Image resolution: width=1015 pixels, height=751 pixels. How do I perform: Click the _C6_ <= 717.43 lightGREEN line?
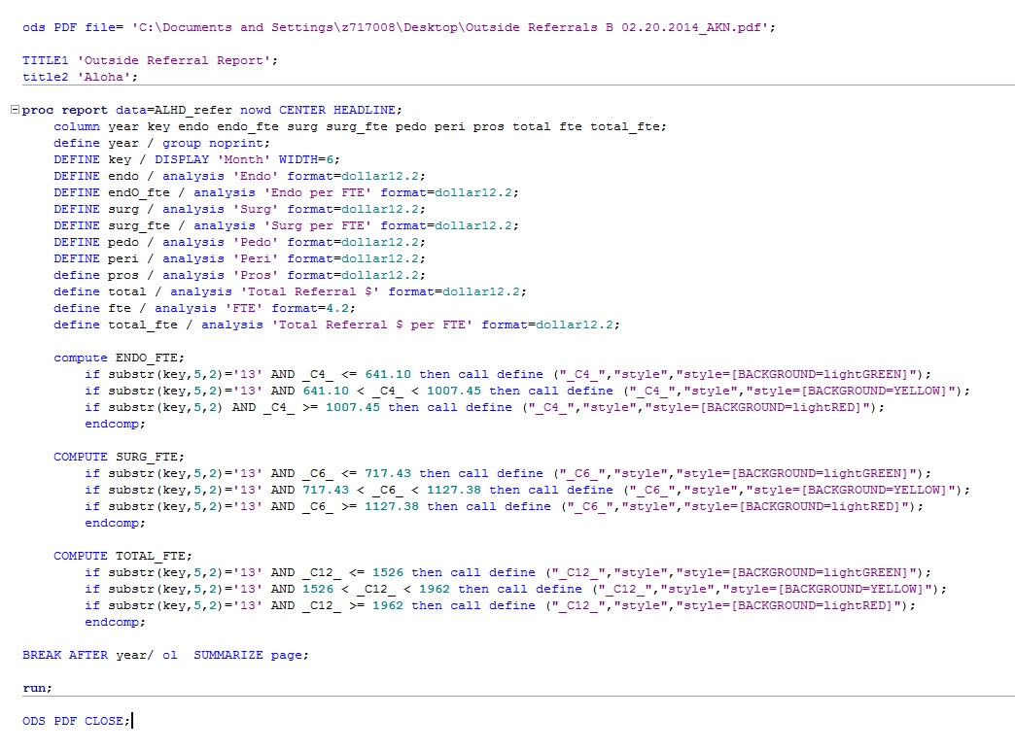[x=508, y=473]
